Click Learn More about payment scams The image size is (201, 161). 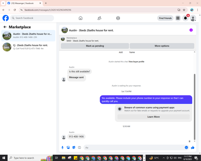click(154, 117)
